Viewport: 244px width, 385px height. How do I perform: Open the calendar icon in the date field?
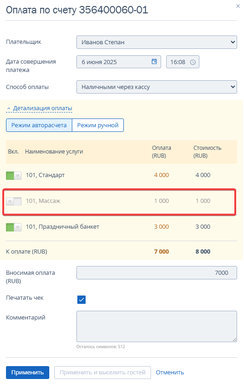154,61
